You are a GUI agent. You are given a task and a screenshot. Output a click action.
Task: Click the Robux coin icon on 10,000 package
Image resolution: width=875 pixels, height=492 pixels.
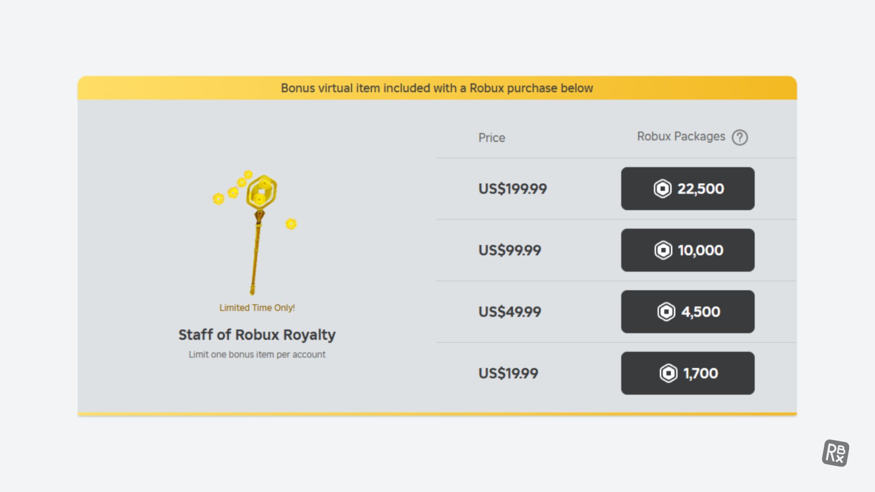tap(663, 250)
